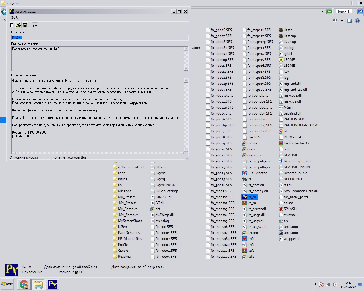Image resolution: width=364 pixels, height=291 pixels.
Task: Select the fb_maps.SFS file
Action: pos(218,191)
